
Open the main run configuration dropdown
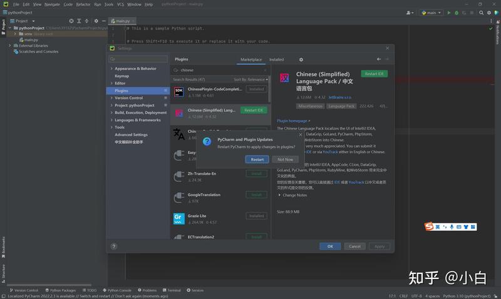pos(431,13)
